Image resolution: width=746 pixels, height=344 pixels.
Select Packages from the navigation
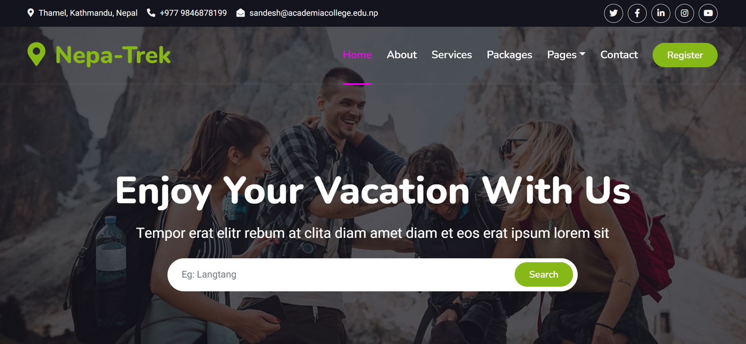[509, 55]
